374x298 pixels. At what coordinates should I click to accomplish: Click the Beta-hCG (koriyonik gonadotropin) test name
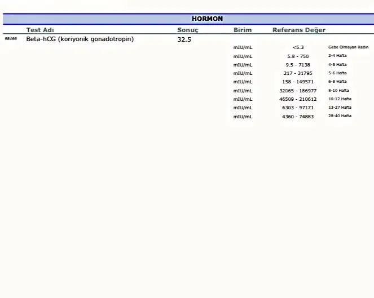coord(80,39)
